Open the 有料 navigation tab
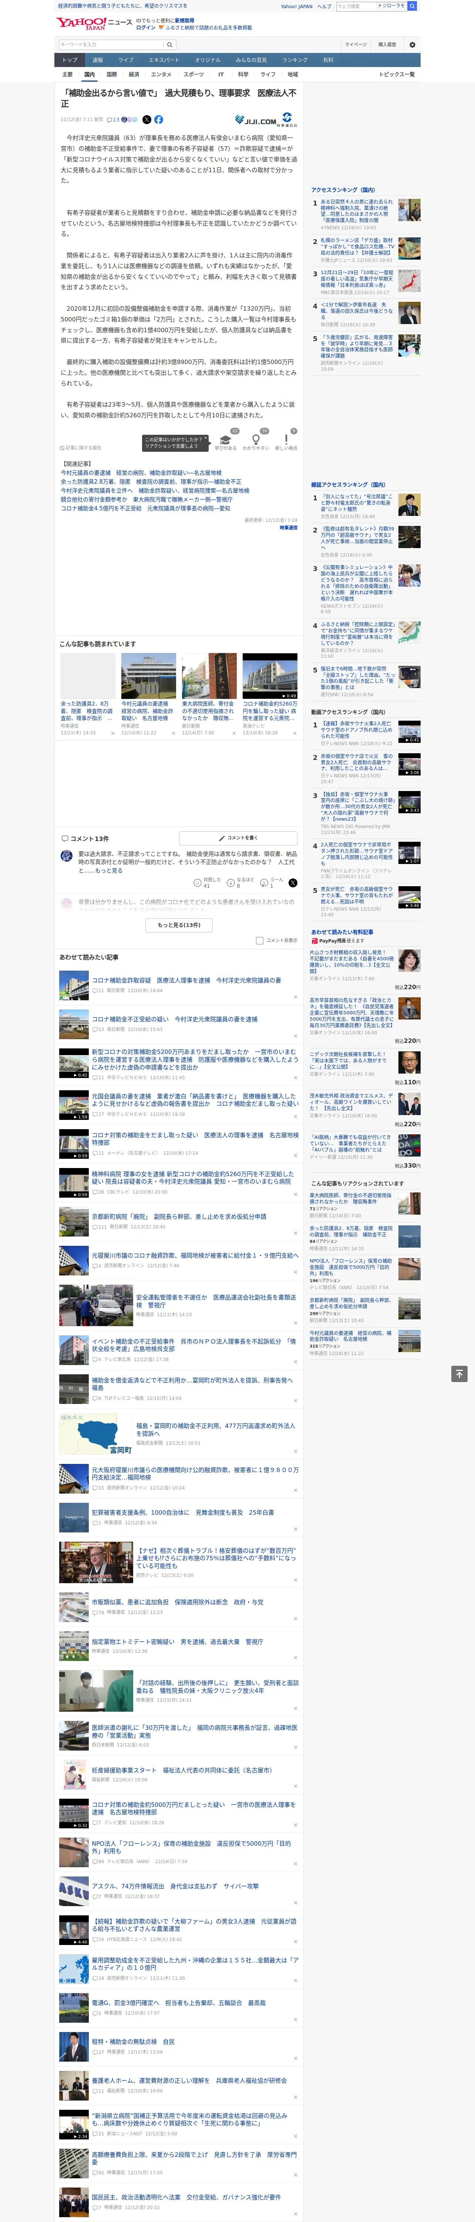Screen dimensions: 475x2222 tap(328, 60)
